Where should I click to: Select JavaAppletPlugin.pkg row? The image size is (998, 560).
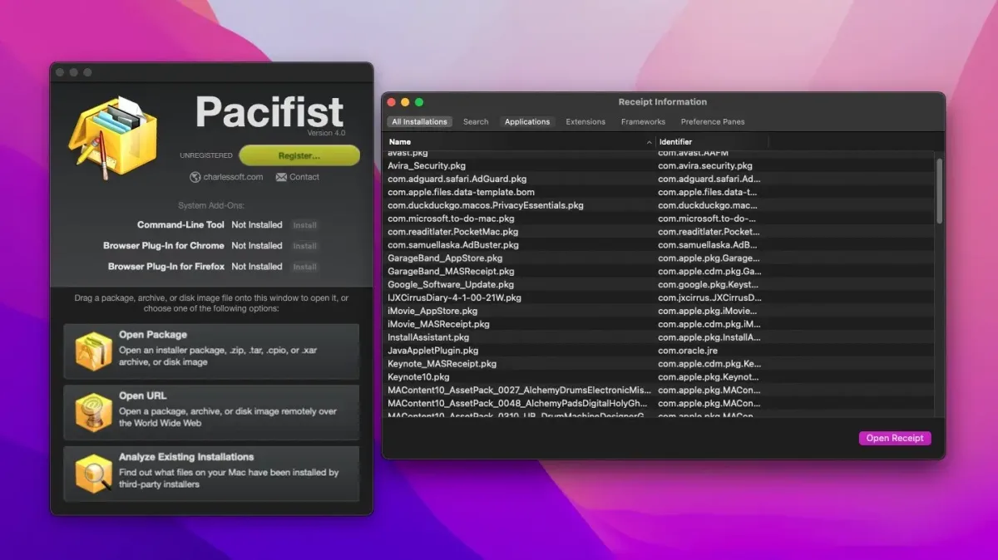click(659, 351)
